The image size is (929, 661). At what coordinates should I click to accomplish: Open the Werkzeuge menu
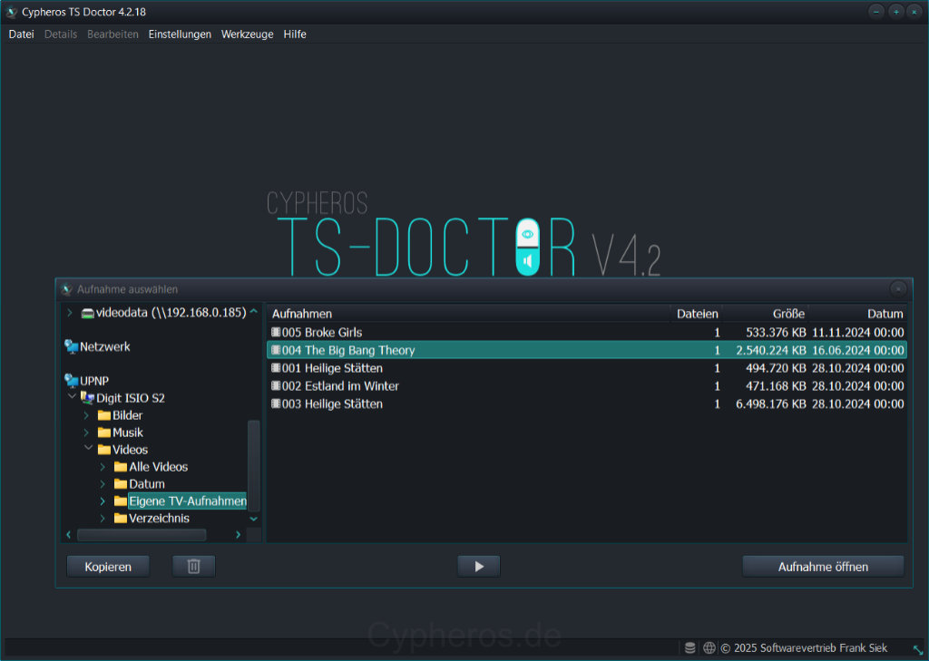pyautogui.click(x=247, y=34)
